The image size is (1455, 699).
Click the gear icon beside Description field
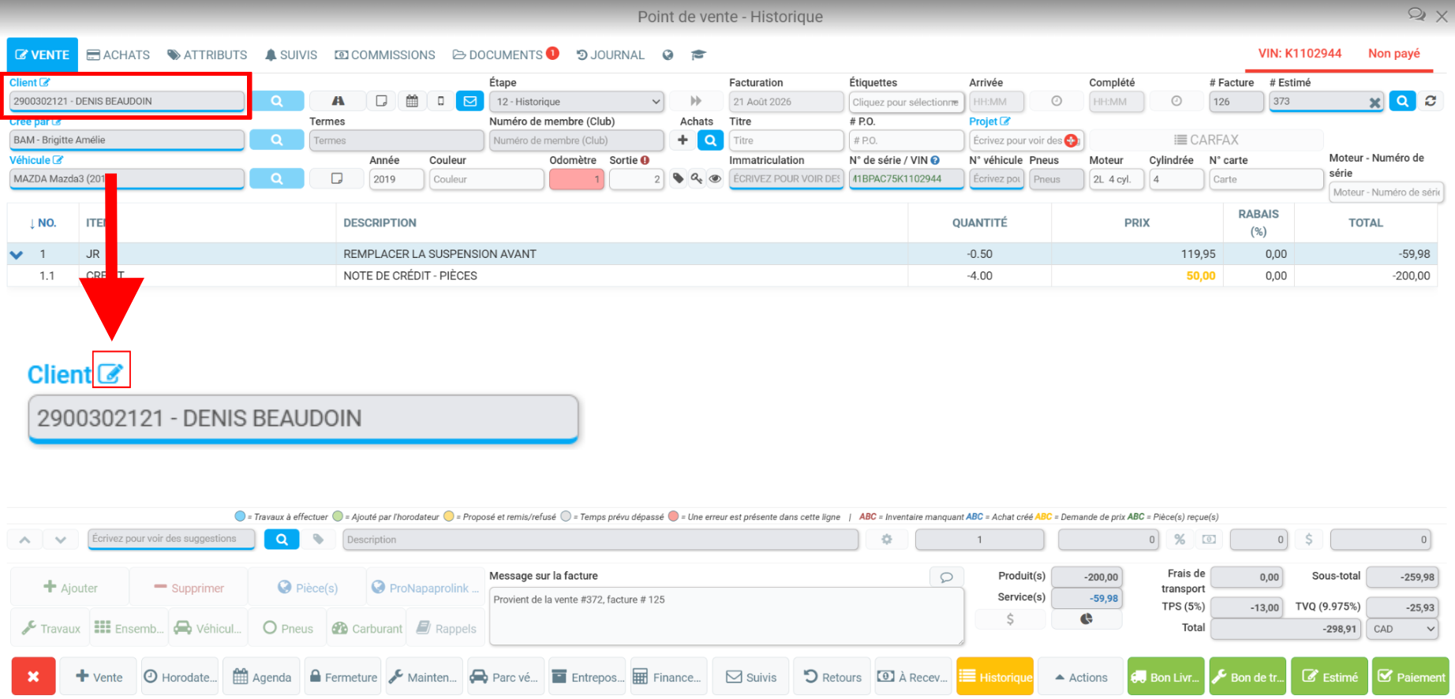[887, 540]
